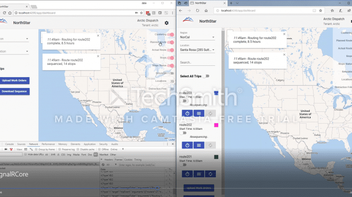352x197 pixels.
Task: Enable Disable cache checkbox in DevTools
Action: click(x=78, y=150)
